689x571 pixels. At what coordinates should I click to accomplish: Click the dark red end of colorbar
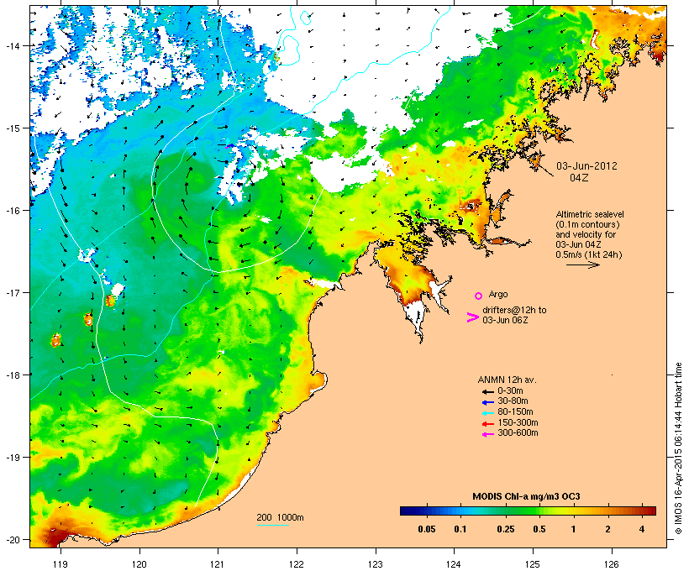click(x=650, y=511)
